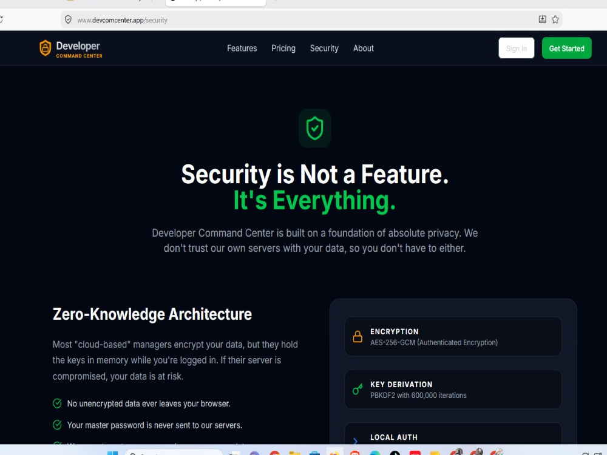Click the hero paragraph about absolute privacy
This screenshot has height=455, width=607.
[x=314, y=240]
